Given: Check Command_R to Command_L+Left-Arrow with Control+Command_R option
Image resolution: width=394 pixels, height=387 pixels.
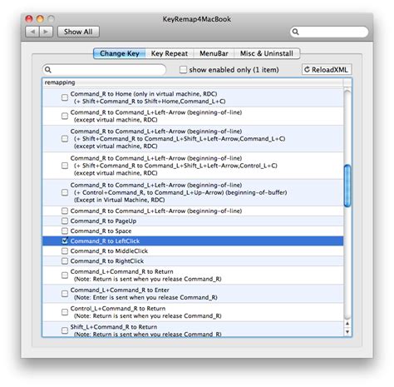Looking at the screenshot, I should pyautogui.click(x=65, y=192).
